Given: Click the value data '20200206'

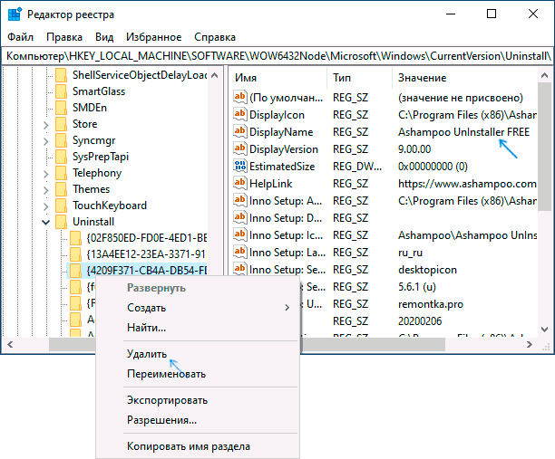Looking at the screenshot, I should coord(420,320).
